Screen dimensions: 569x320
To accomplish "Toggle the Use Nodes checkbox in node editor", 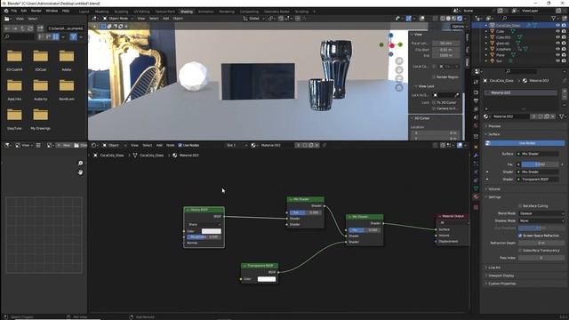I will 180,145.
